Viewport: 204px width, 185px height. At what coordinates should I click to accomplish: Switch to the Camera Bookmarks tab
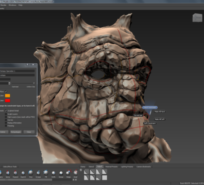point(144,166)
